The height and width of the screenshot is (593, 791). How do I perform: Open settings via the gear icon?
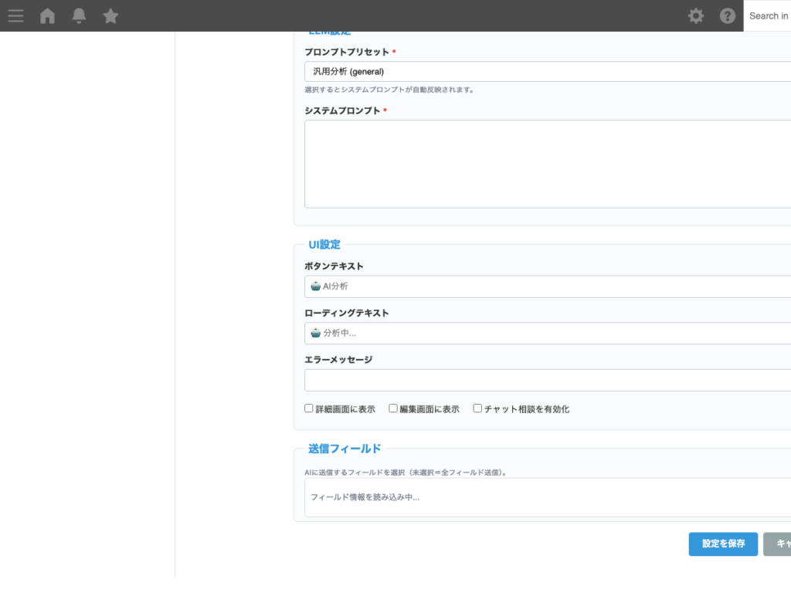coord(696,15)
